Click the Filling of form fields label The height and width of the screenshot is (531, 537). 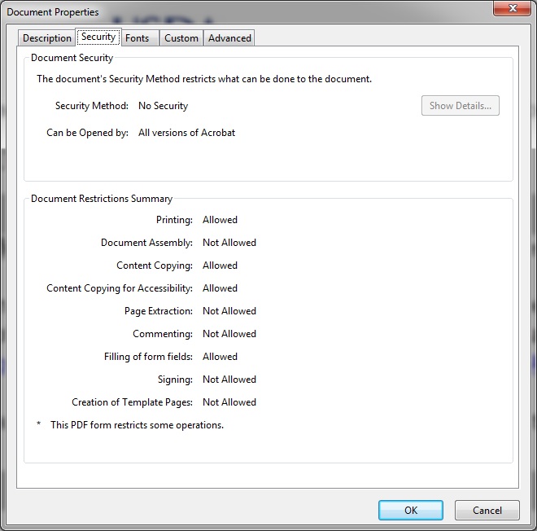(148, 357)
